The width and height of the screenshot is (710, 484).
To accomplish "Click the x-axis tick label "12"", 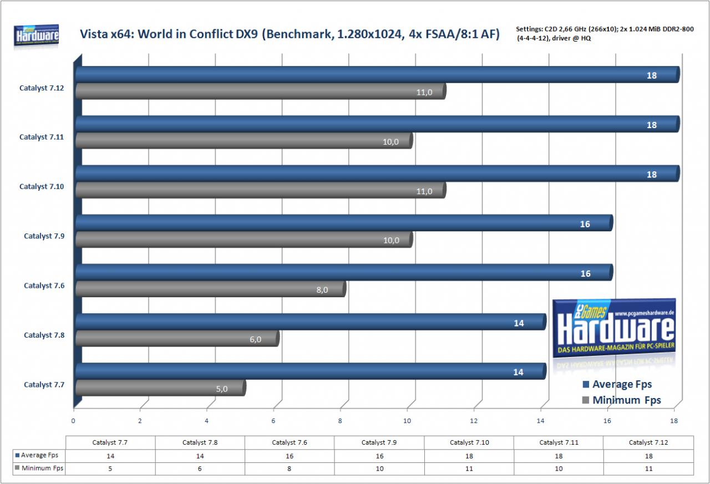I will click(474, 421).
